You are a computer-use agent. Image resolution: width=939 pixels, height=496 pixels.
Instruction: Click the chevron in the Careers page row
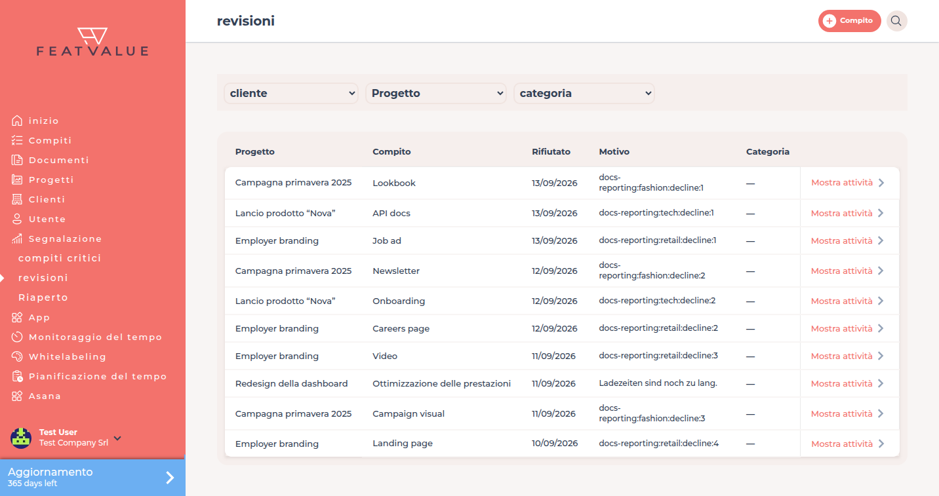tap(881, 328)
